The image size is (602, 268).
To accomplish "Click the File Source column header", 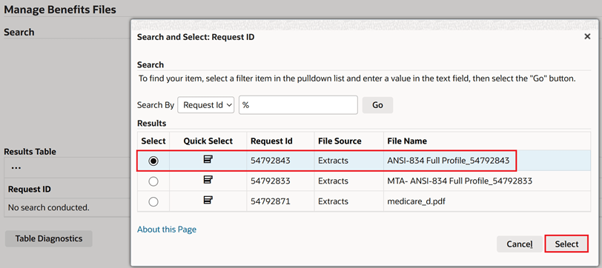I will [340, 141].
